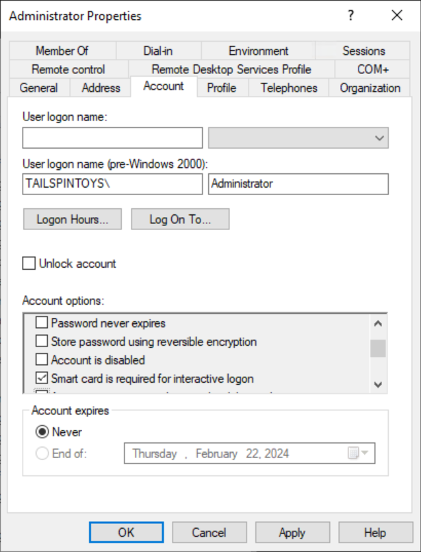This screenshot has width=421, height=552.
Task: Switch to the COM+ tab
Action: 373,69
